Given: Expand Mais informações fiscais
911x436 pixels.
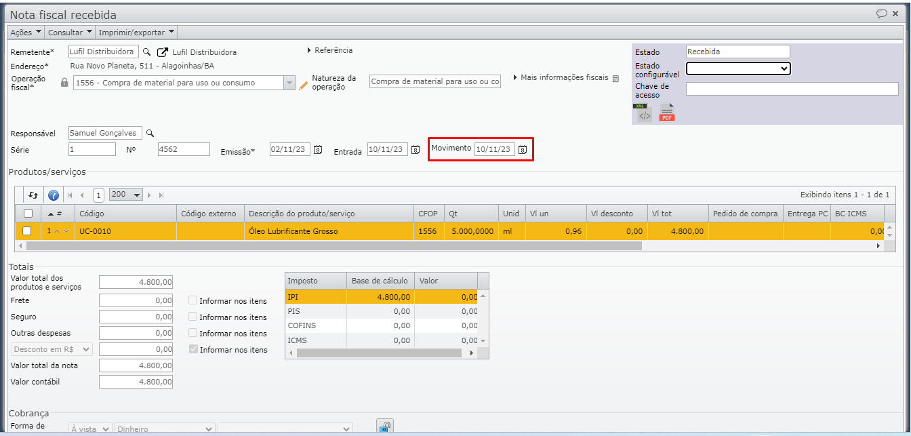Looking at the screenshot, I should click(561, 78).
